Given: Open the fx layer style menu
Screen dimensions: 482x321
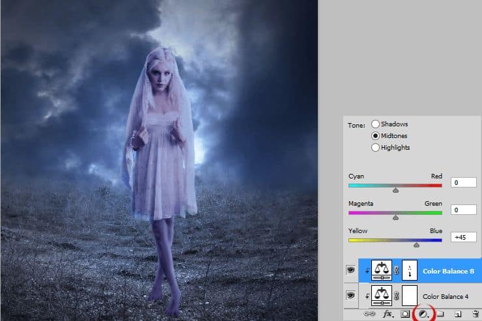Looking at the screenshot, I should click(x=388, y=314).
